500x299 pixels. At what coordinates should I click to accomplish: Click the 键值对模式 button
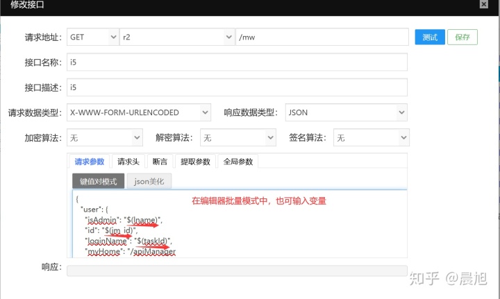(98, 181)
